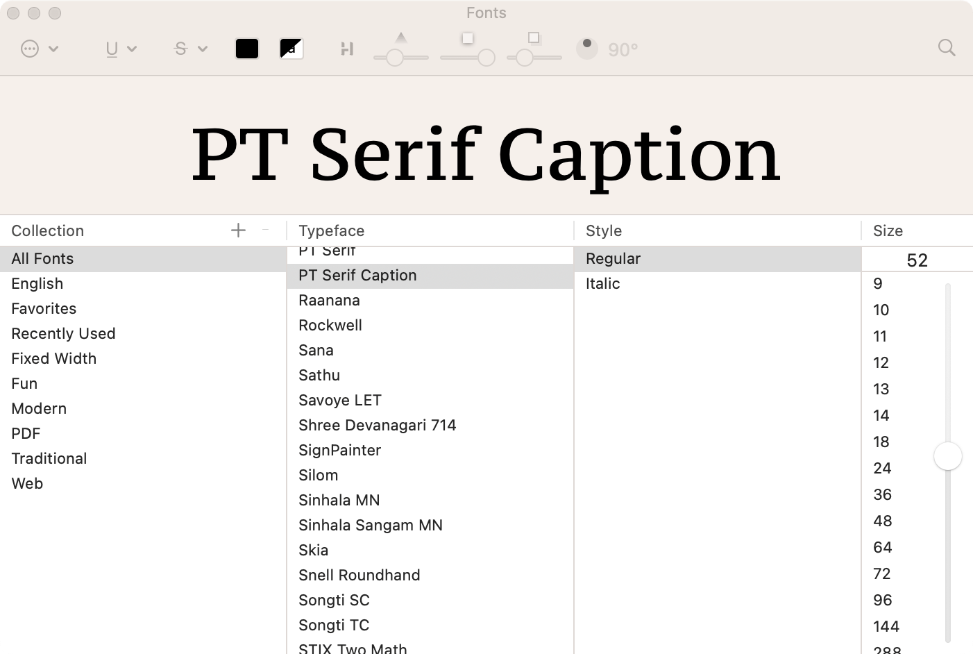Choose Sinhala MN typeface
Screen dimensions: 973x654
click(430, 501)
